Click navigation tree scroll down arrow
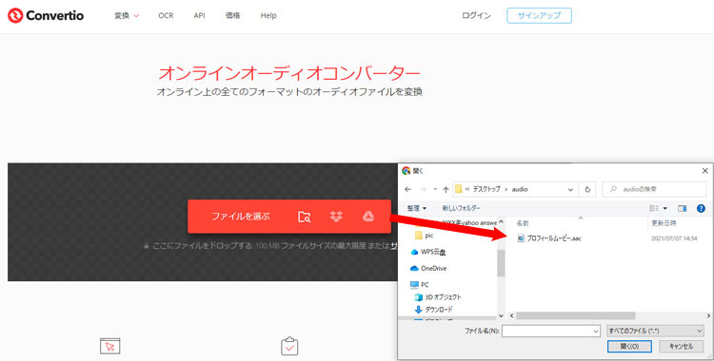 [501, 315]
